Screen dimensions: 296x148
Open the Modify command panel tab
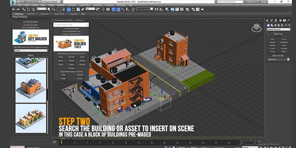tap(272, 21)
